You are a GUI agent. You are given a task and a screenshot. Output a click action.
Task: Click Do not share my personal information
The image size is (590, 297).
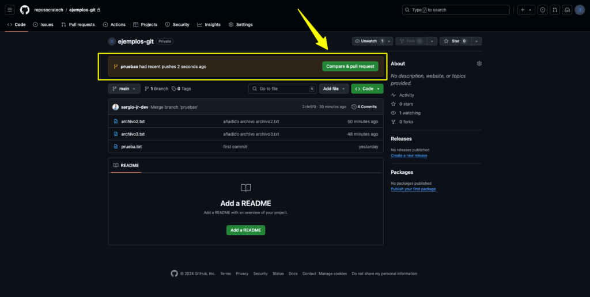(384, 274)
